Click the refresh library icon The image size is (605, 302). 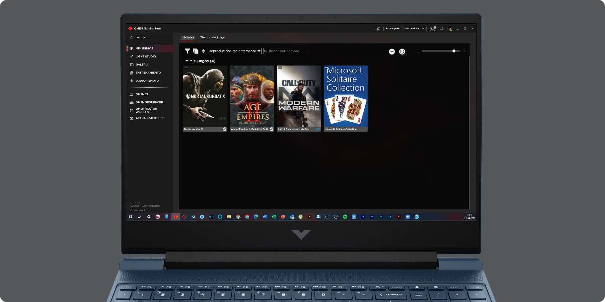(402, 51)
